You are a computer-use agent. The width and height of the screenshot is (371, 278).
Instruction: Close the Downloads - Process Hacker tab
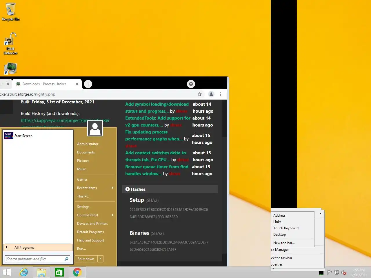[77, 84]
